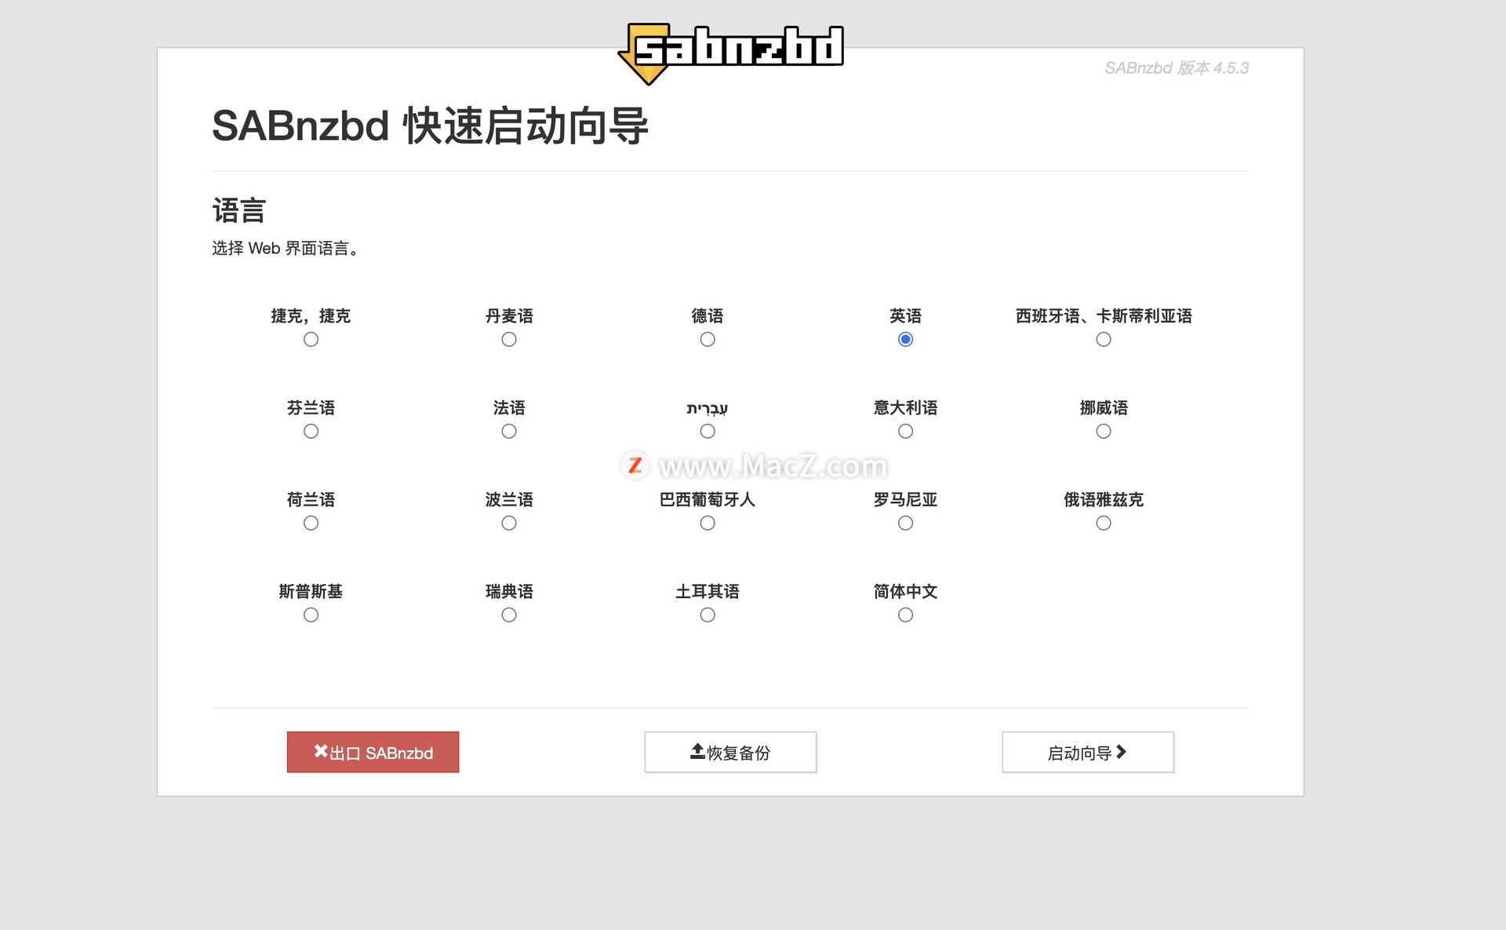Click the 瑞典语 language label

click(x=509, y=592)
